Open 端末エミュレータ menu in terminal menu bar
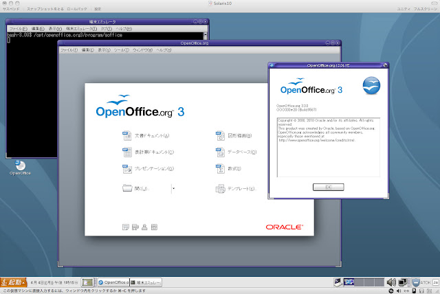Image resolution: width=440 pixels, height=294 pixels. click(81, 29)
